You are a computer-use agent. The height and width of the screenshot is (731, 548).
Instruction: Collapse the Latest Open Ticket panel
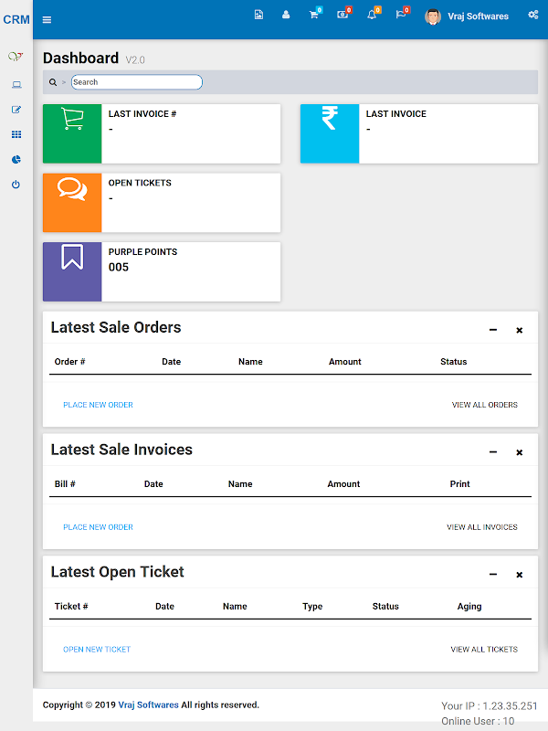[493, 575]
